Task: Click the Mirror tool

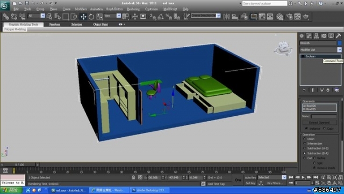Action: (226, 17)
